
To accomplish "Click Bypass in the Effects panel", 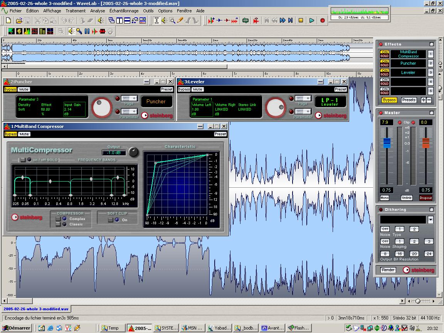I will tap(389, 100).
